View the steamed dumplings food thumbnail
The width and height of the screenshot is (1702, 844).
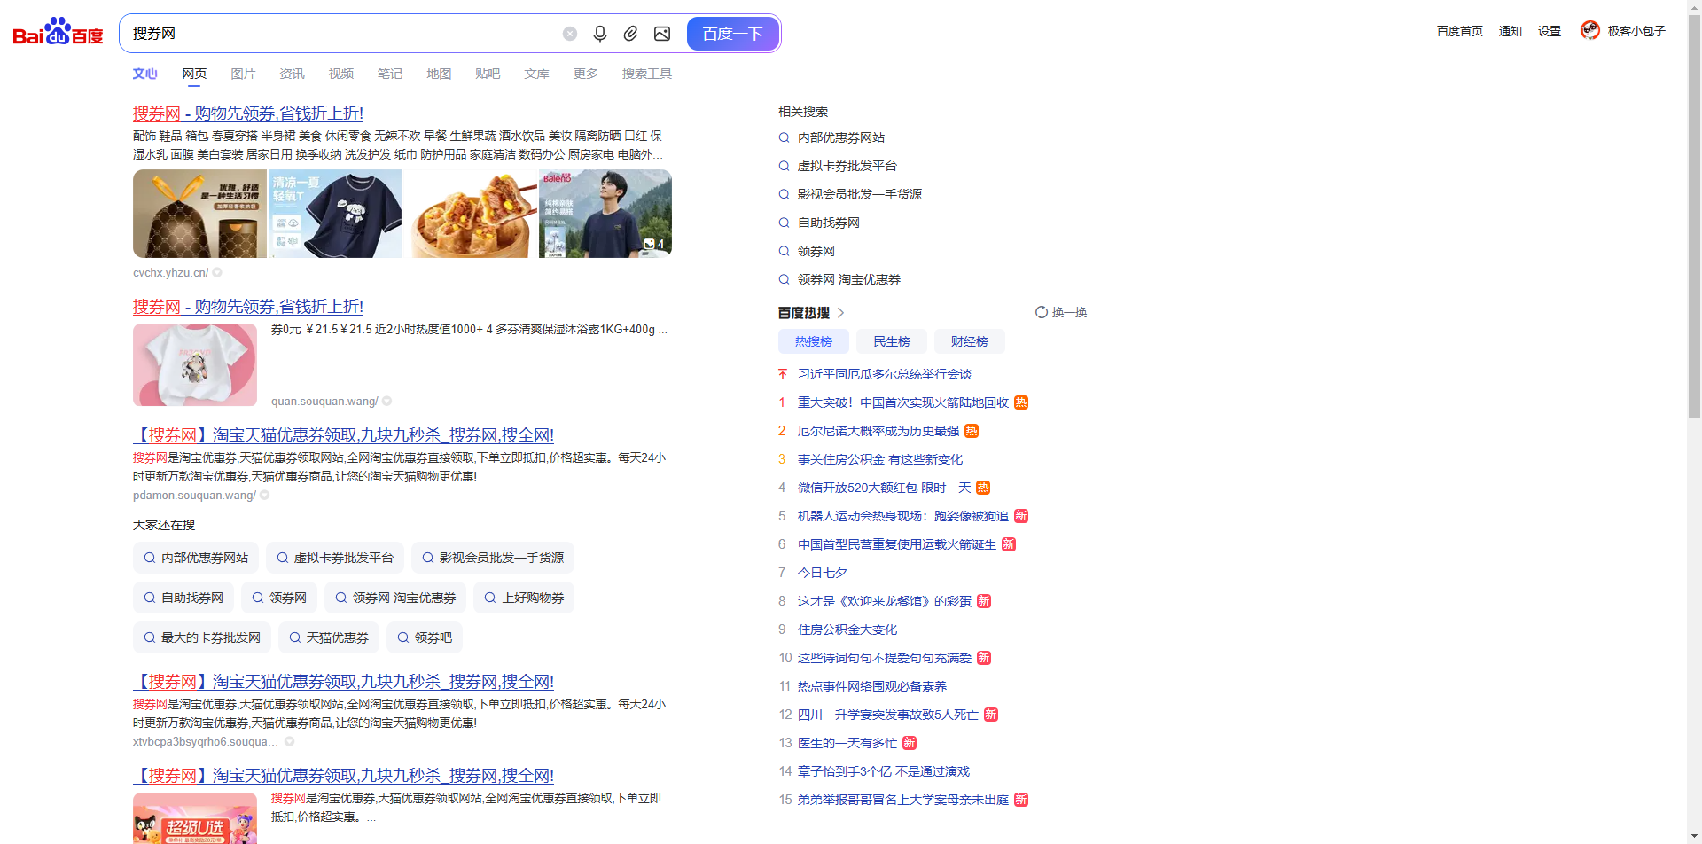pyautogui.click(x=470, y=214)
